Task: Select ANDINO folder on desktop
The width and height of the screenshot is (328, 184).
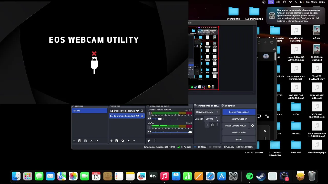Action: (x=296, y=128)
